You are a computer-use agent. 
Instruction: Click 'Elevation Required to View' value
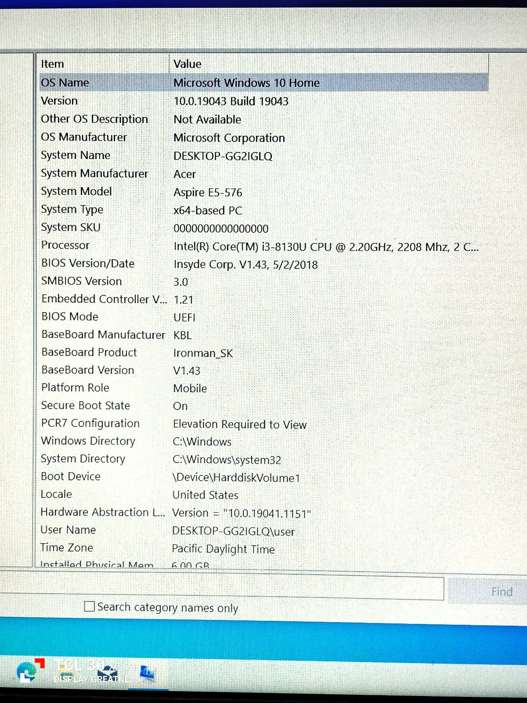click(239, 424)
